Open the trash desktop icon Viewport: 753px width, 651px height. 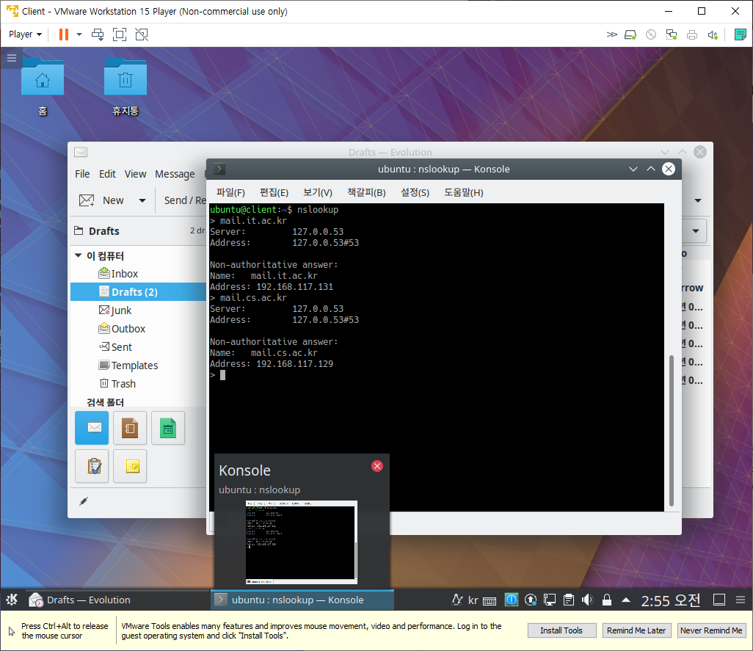125,78
